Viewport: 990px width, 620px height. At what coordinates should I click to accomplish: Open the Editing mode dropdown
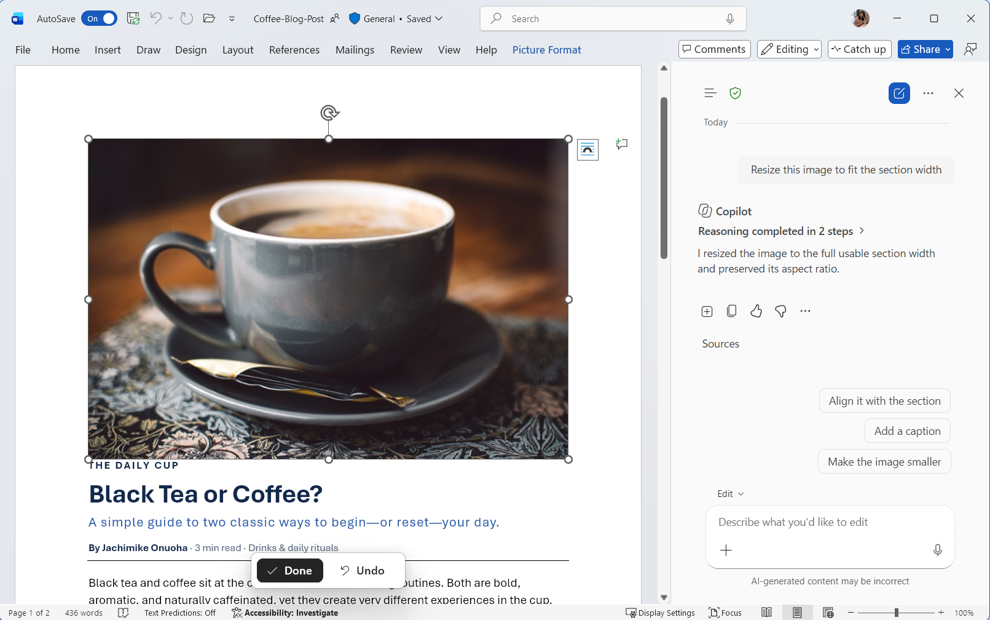(x=789, y=49)
